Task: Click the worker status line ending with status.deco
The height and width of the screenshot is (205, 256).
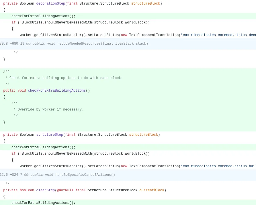Action: 138,35
